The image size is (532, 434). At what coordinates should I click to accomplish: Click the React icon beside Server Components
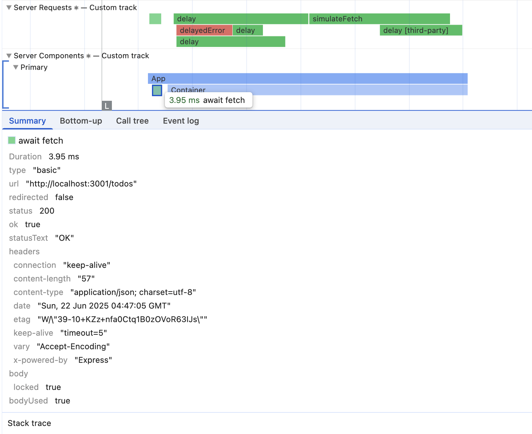point(88,56)
